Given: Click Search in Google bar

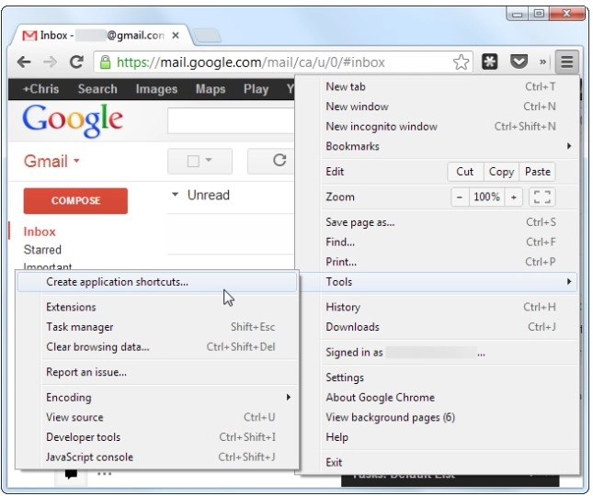Looking at the screenshot, I should (97, 89).
